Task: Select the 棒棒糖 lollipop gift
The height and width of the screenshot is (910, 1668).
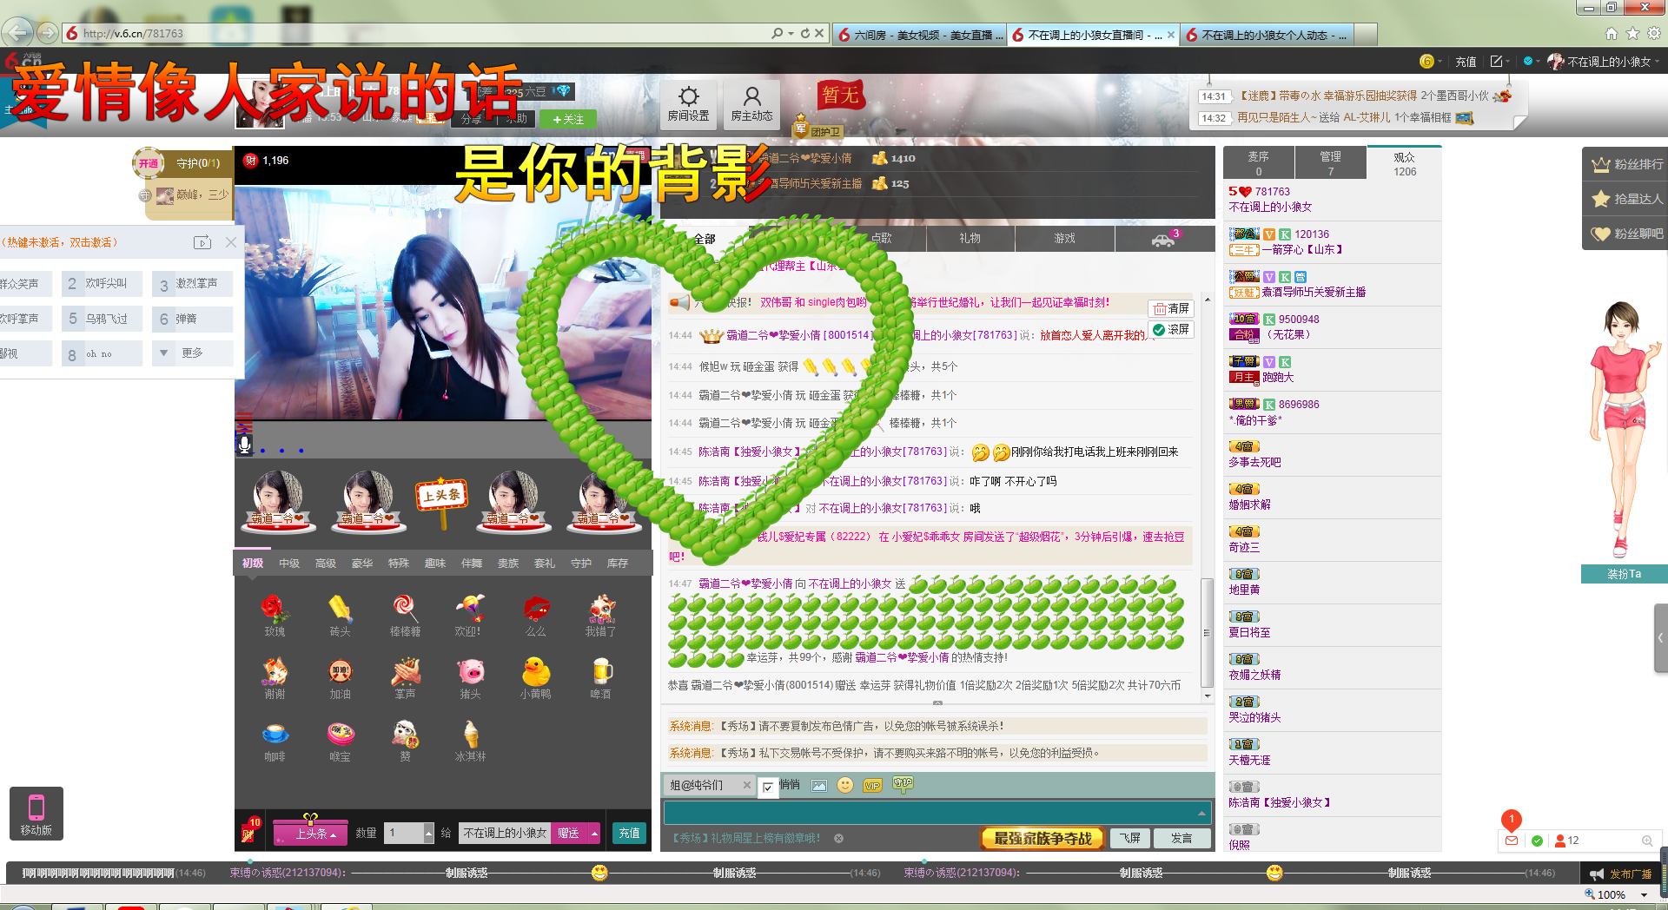Action: click(x=405, y=616)
